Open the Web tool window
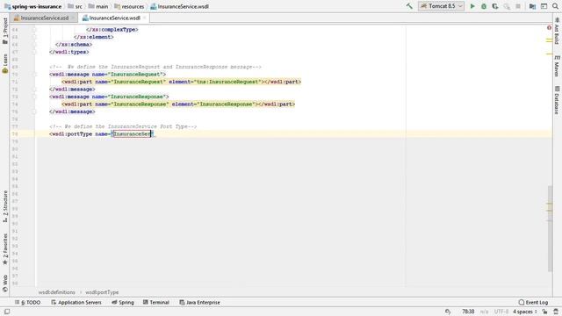Screen dimensions: 562x316 [x=5, y=283]
